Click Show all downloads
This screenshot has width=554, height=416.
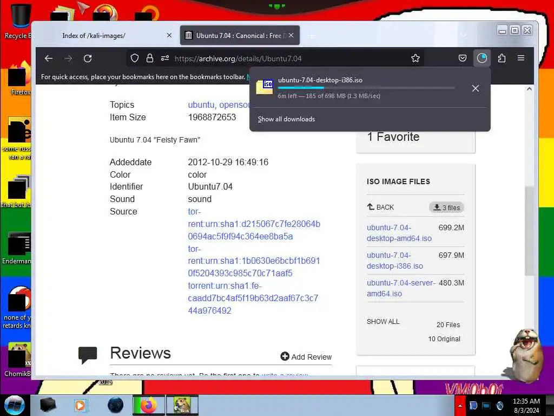tap(286, 119)
